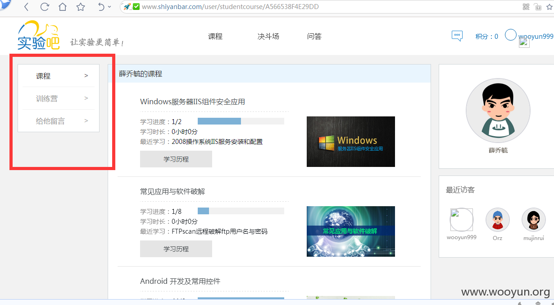Open the Android 开发及常用控件 course title
554x305 pixels.
(x=180, y=282)
